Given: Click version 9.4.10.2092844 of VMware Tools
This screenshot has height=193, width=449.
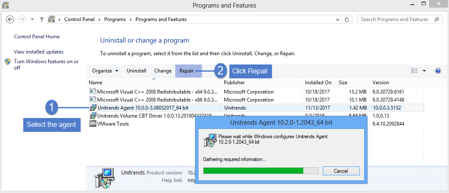Looking at the screenshot, I should coord(388,123).
